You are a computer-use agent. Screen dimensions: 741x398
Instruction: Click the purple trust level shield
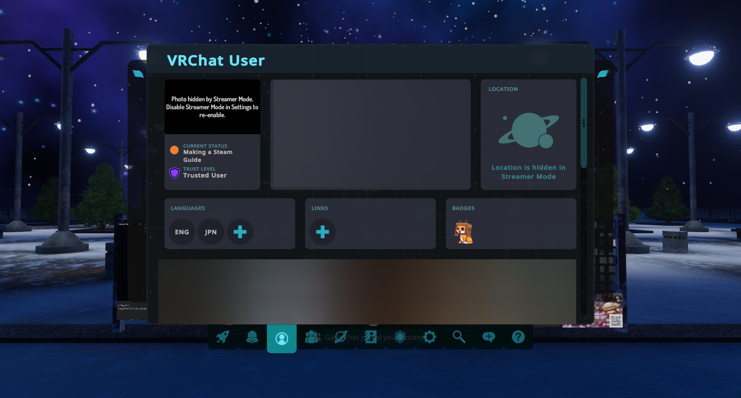[x=174, y=173]
